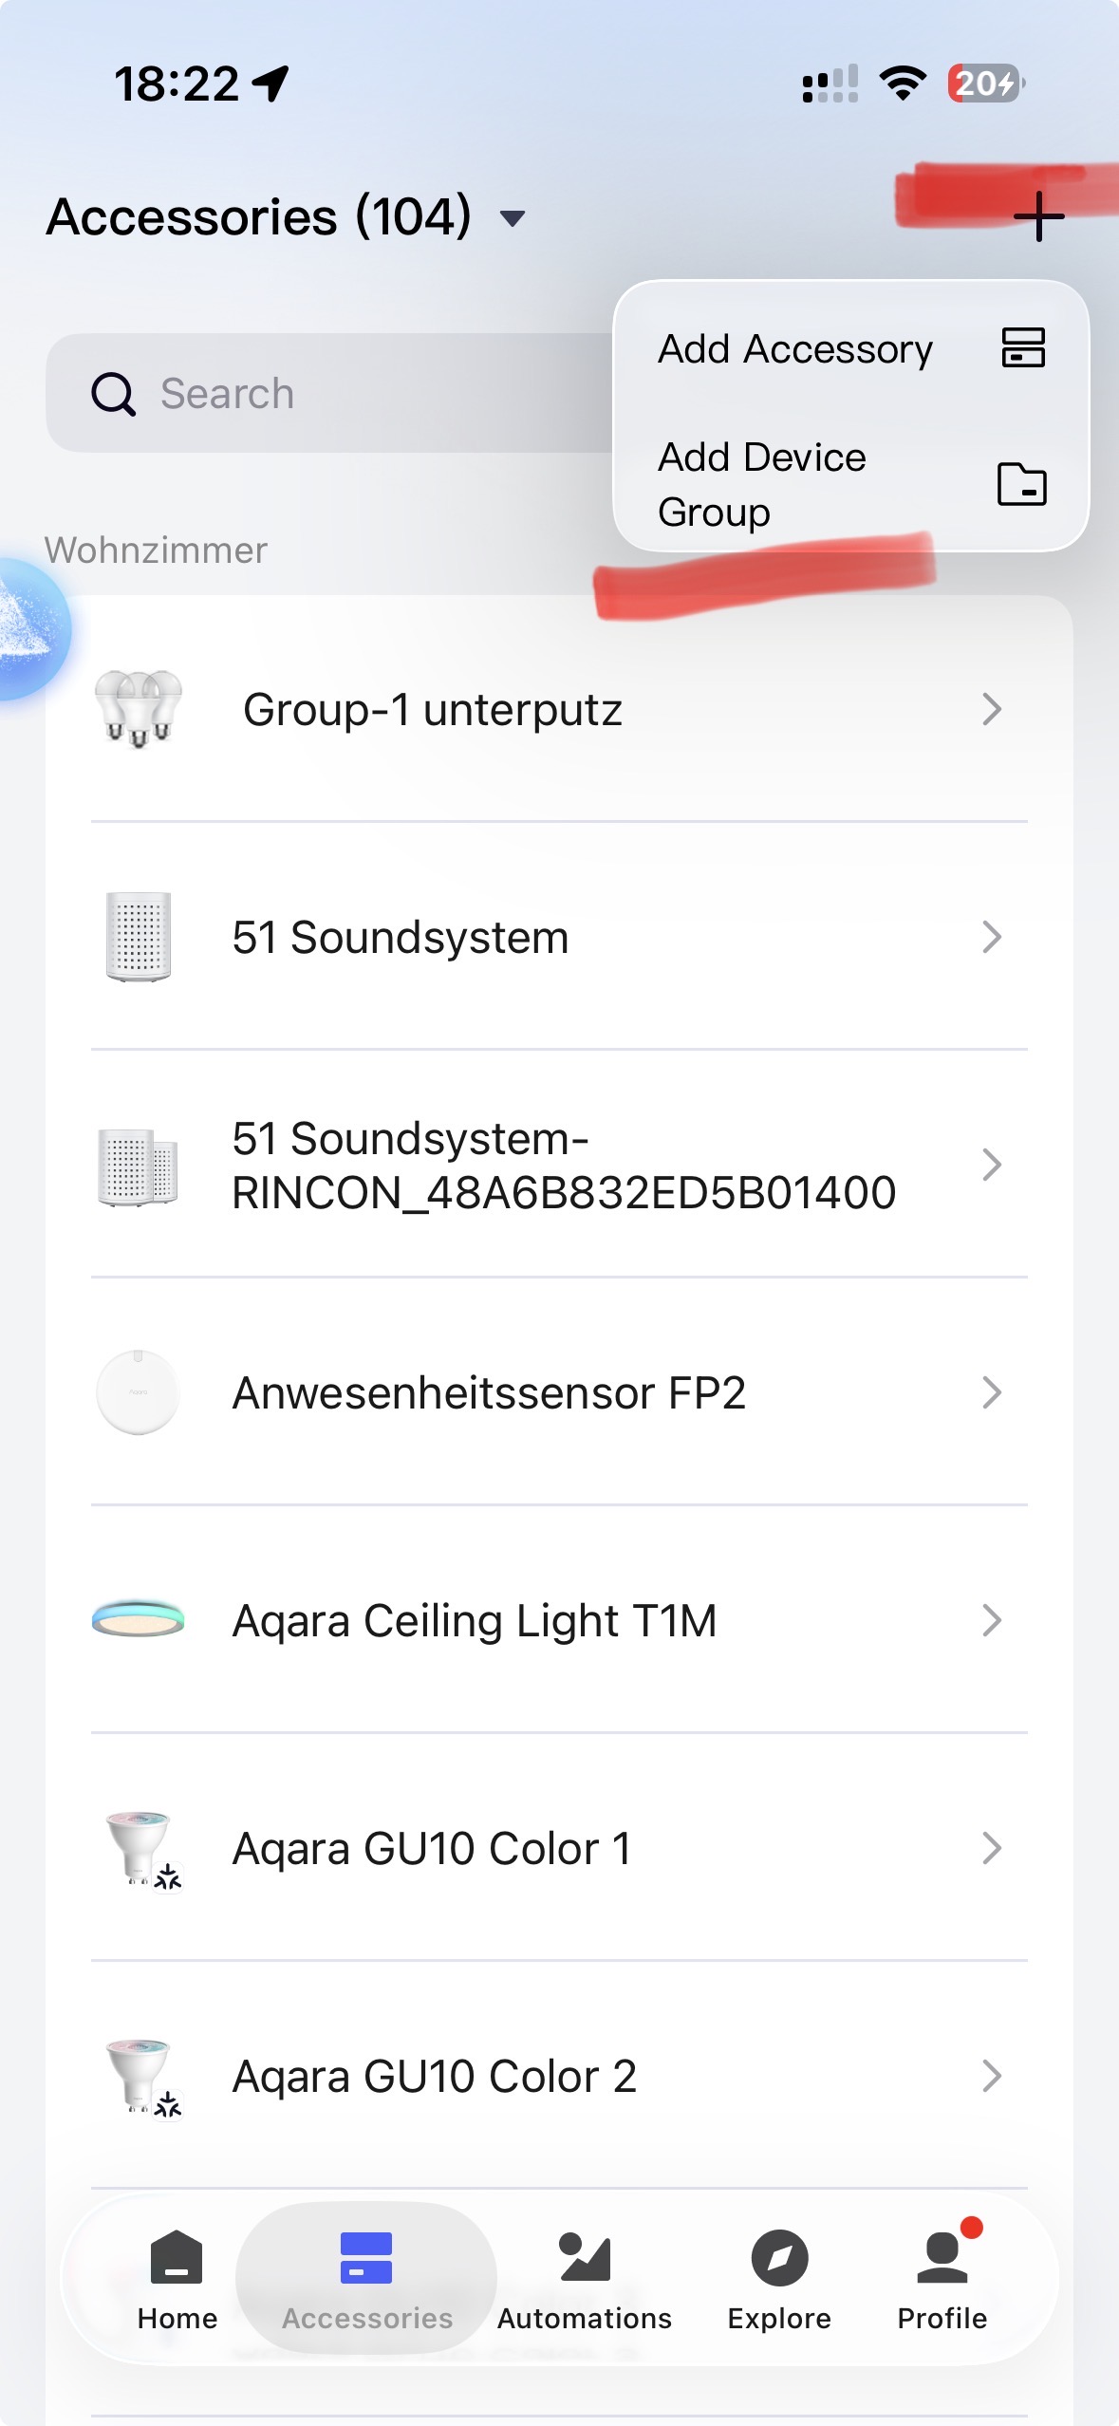Expand the 51 Soundsystem-RINCON entry chevron
Image resolution: width=1119 pixels, height=2426 pixels.
point(992,1165)
